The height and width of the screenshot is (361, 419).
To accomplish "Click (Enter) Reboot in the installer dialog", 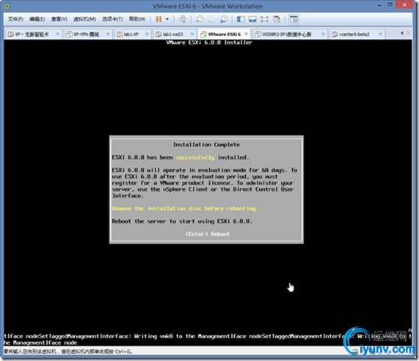I will 208,234.
